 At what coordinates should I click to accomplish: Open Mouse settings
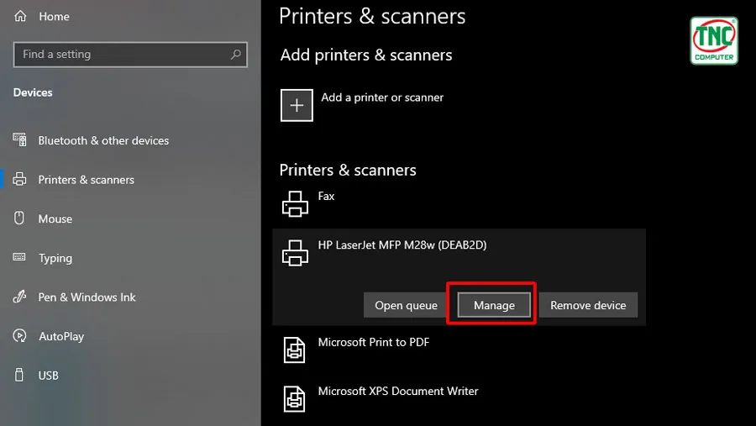pyautogui.click(x=55, y=218)
